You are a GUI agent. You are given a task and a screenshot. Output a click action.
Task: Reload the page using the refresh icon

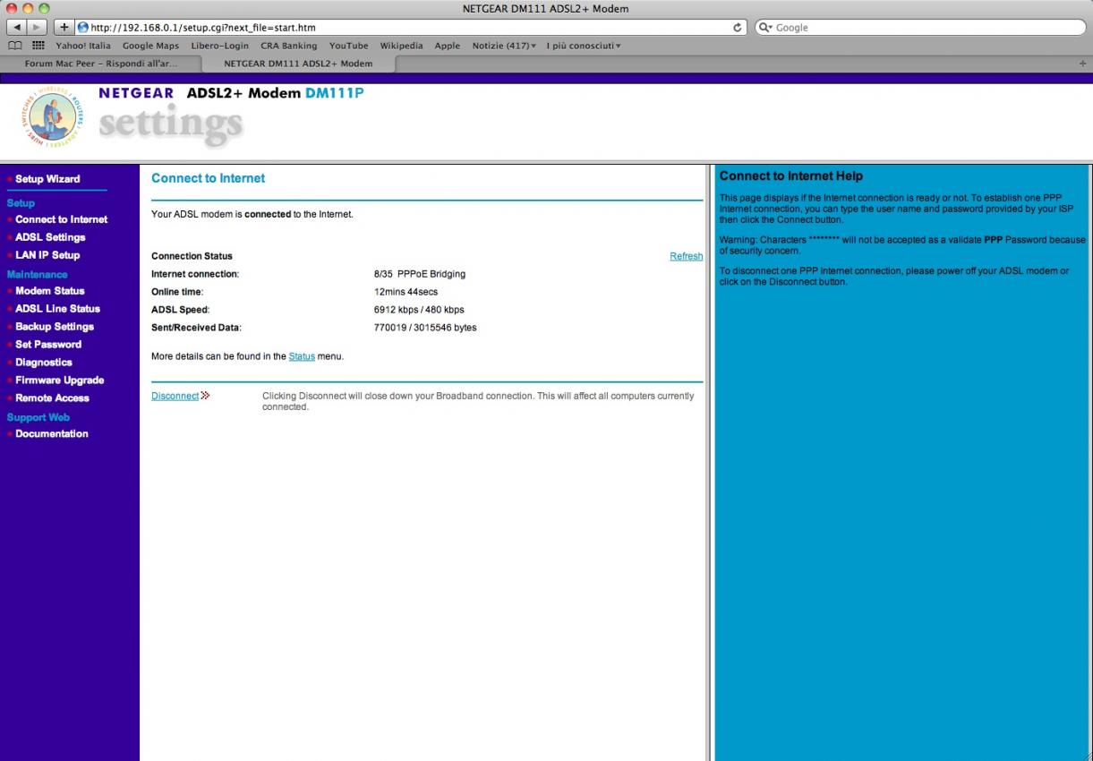coord(738,28)
